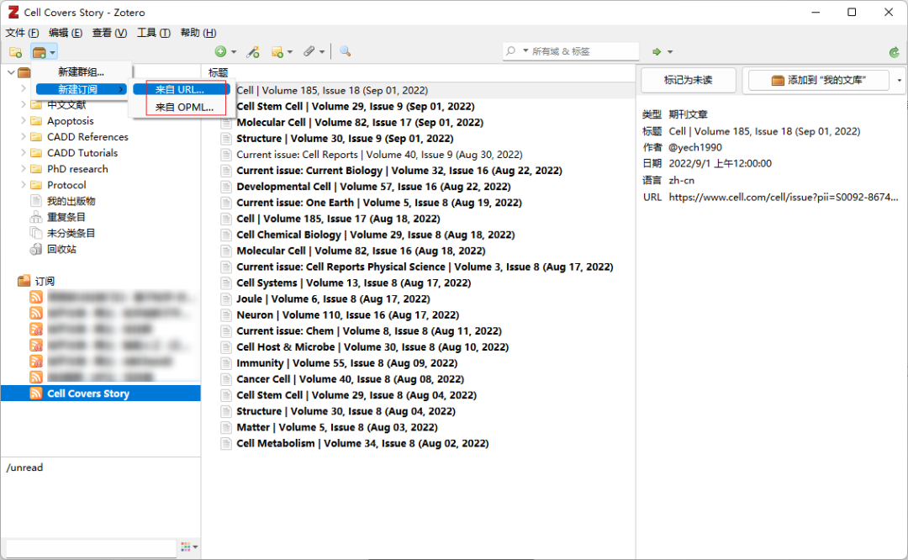This screenshot has height=560, width=908.
Task: Collapse the My Library tree arrow
Action: click(11, 72)
